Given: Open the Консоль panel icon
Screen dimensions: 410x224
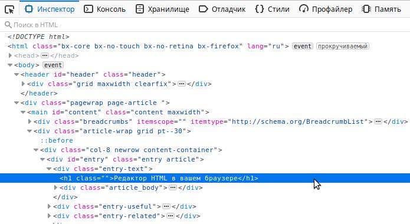Looking at the screenshot, I should (x=88, y=9).
